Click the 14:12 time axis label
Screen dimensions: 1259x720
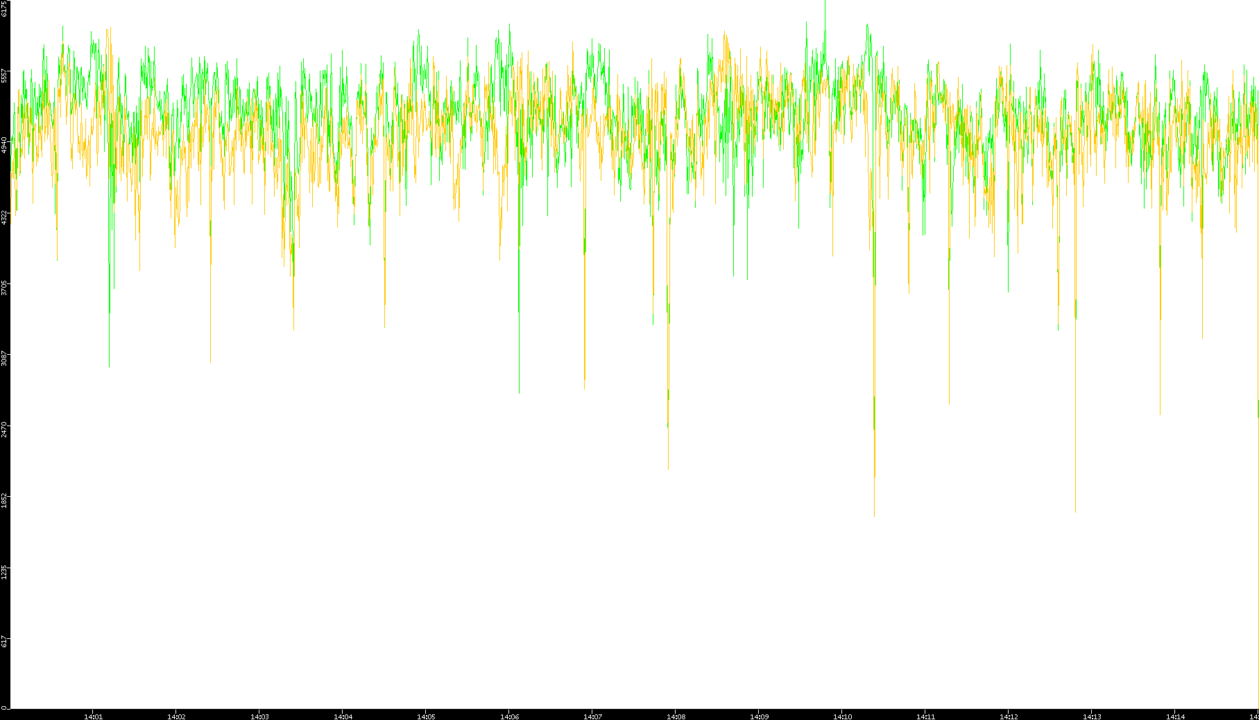point(1009,716)
